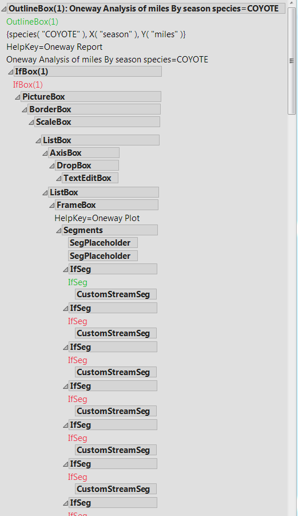Collapse the FrameBox node triangle
The image size is (298, 516).
pyautogui.click(x=52, y=206)
